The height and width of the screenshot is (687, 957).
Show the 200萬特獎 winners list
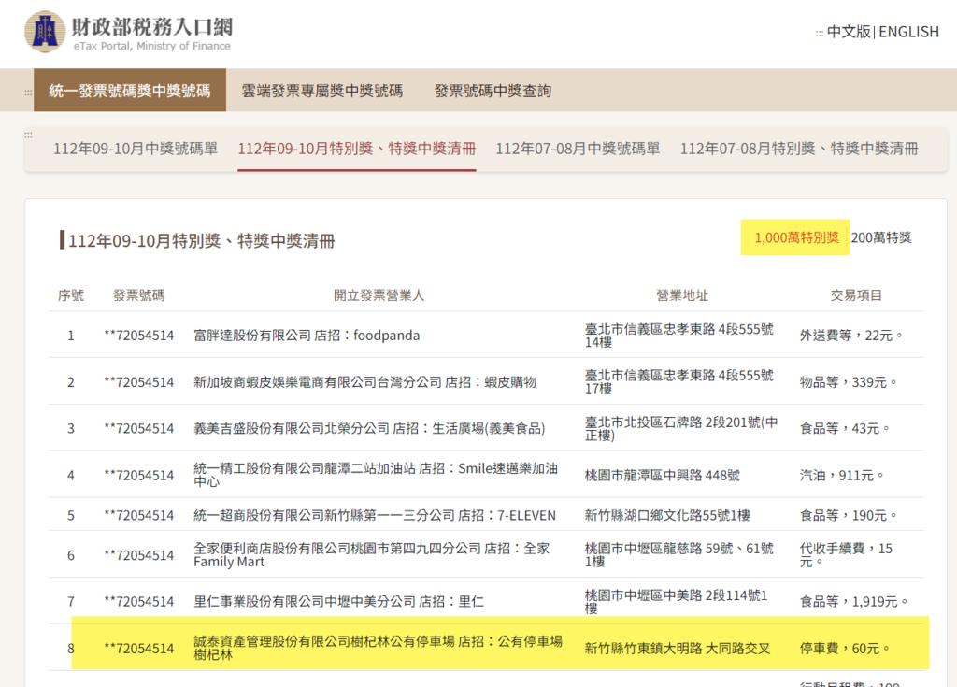[x=881, y=237]
